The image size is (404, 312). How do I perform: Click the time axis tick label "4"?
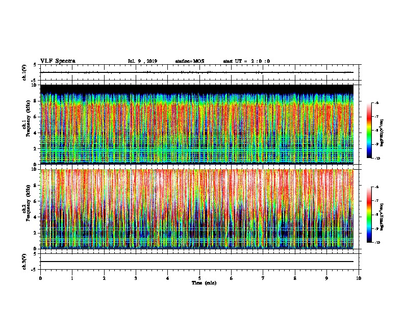(x=168, y=278)
